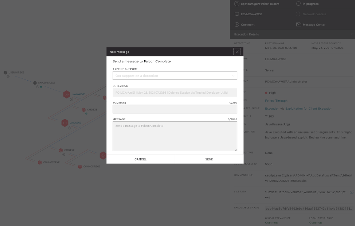Image resolution: width=356 pixels, height=226 pixels.
Task: Cancel the new message
Action: coord(141,159)
